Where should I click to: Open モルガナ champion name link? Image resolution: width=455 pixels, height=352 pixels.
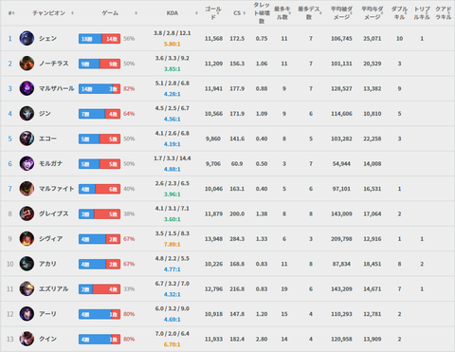(50, 163)
